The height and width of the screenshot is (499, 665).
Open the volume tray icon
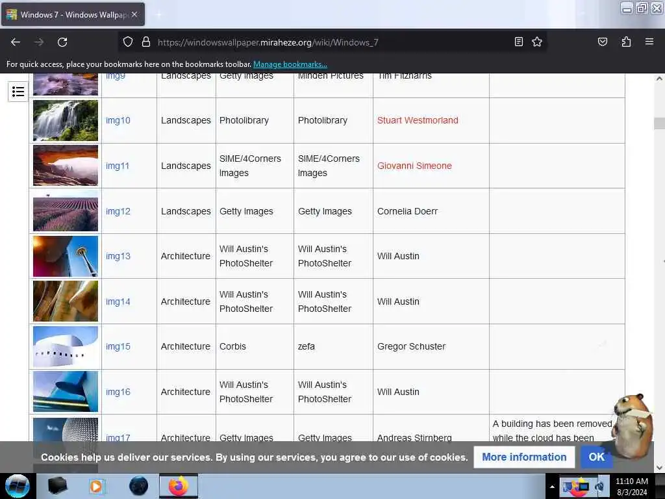(600, 486)
